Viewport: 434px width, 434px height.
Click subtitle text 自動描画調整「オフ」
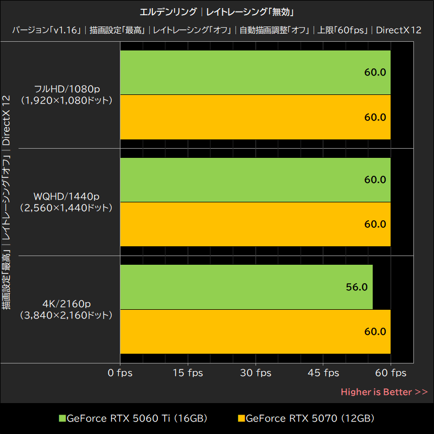click(x=275, y=30)
